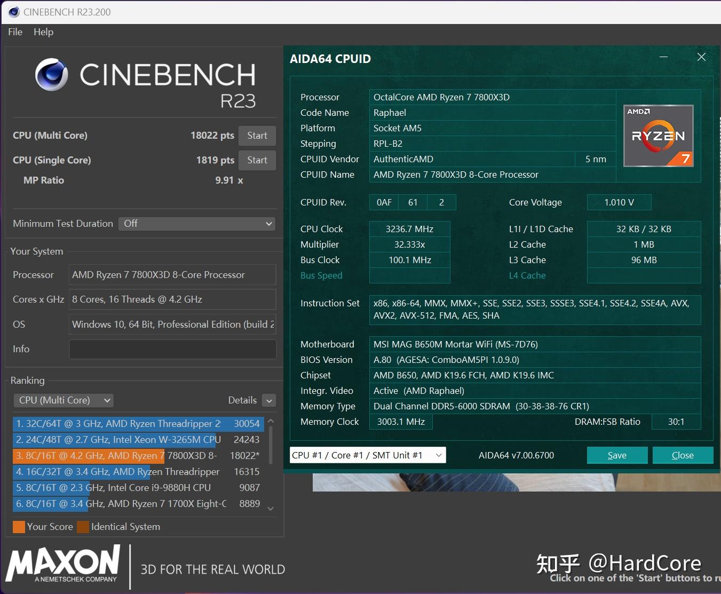Minimize the AIDA64 CPUID window
The width and height of the screenshot is (721, 594).
pyautogui.click(x=664, y=57)
